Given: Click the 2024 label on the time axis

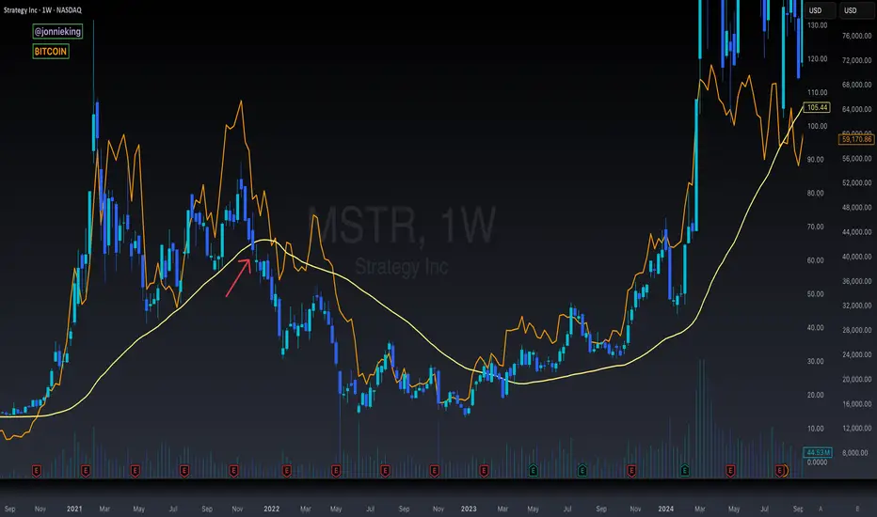Looking at the screenshot, I should (x=665, y=509).
